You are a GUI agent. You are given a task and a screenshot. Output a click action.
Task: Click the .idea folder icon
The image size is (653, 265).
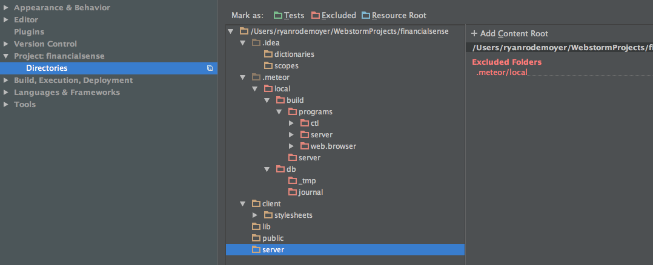point(256,42)
